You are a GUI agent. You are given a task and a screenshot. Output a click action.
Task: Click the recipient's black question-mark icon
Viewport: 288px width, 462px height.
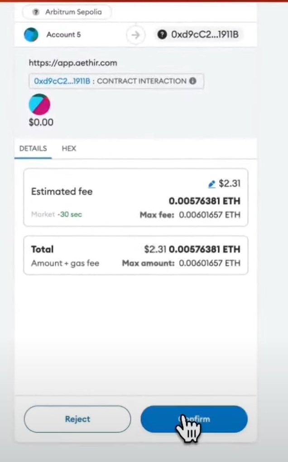coord(162,34)
